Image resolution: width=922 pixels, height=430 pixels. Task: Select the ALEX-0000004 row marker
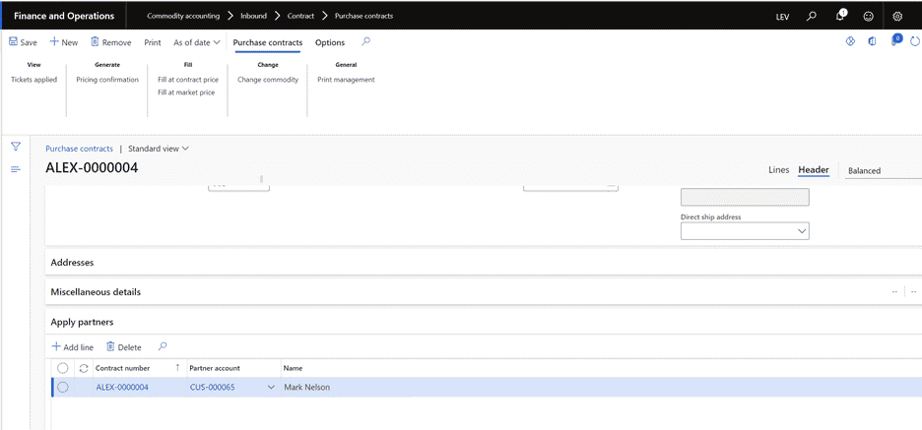point(63,387)
